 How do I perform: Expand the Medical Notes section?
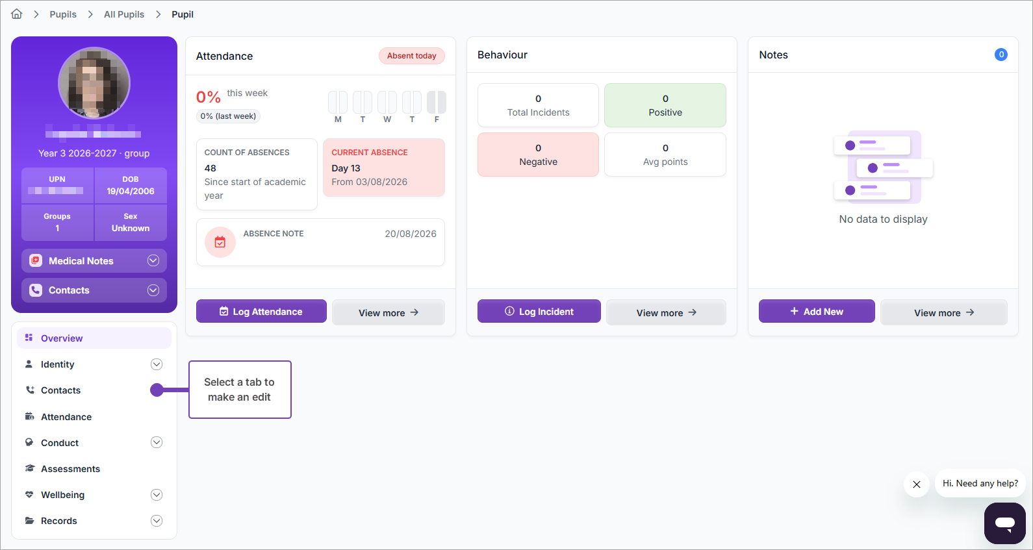(153, 260)
